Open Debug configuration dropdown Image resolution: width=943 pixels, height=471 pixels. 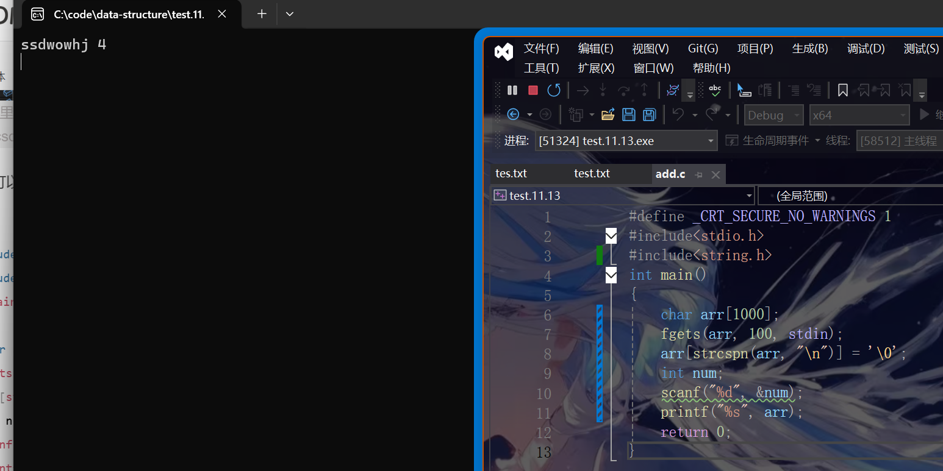point(774,115)
